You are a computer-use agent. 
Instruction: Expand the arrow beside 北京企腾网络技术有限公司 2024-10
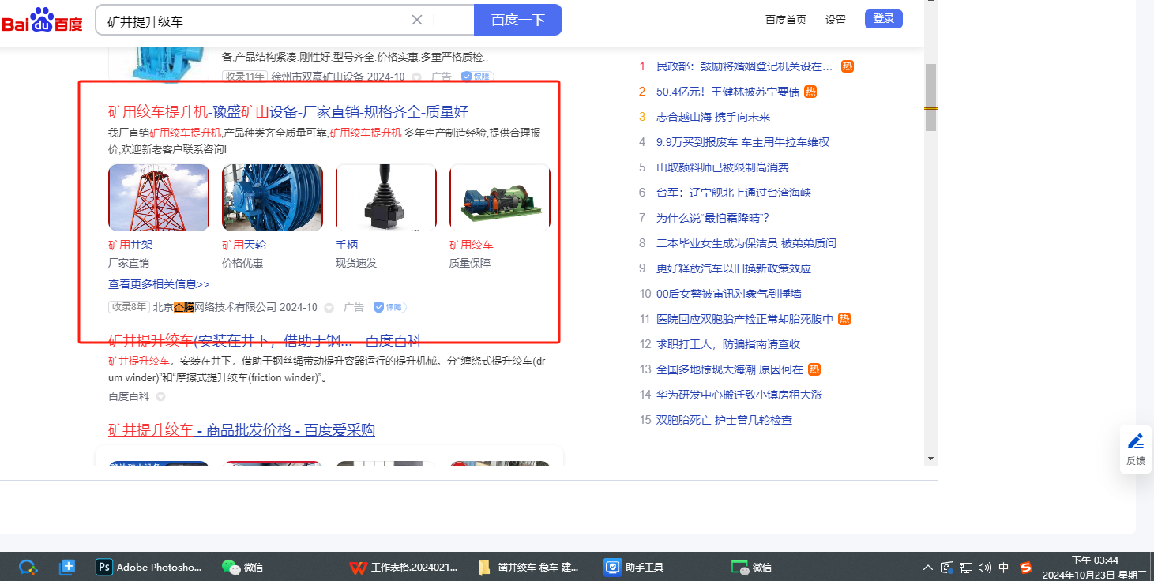click(x=329, y=308)
